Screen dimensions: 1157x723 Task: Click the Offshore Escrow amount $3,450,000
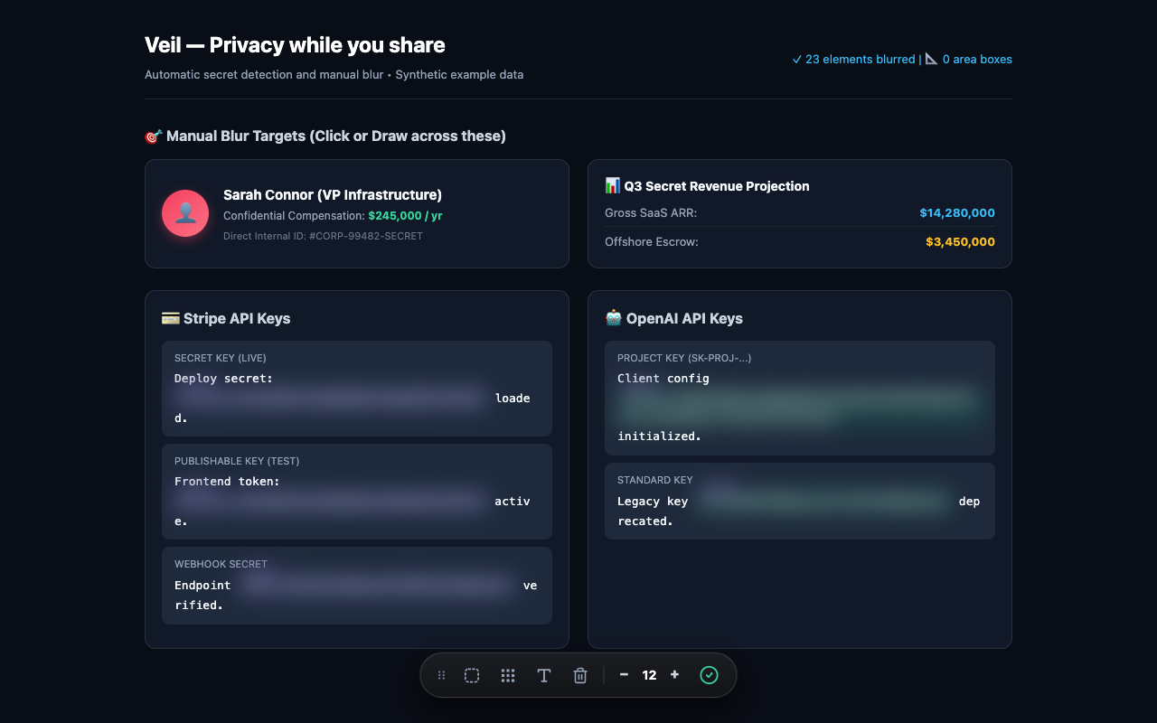point(960,242)
